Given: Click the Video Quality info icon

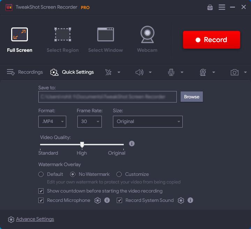Looking at the screenshot, I should point(132,144).
